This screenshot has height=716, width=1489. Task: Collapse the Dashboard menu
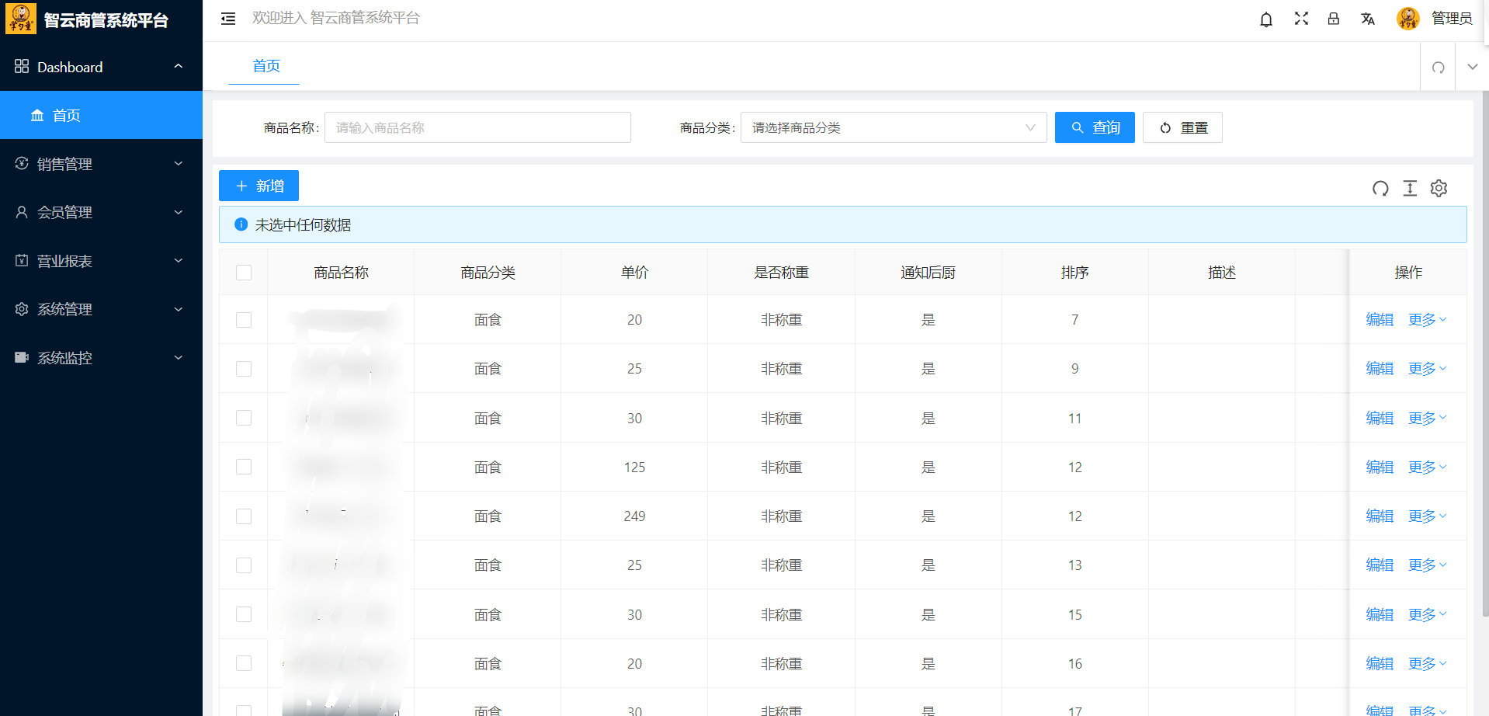click(x=179, y=67)
